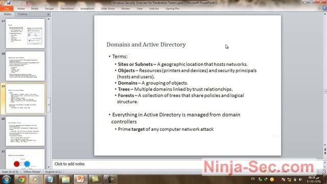Click the volume speaker icon in the system tray
Viewport: 327px width, 184px height.
tap(300, 179)
